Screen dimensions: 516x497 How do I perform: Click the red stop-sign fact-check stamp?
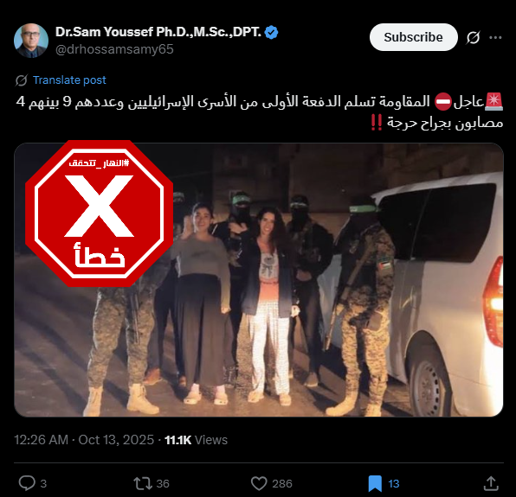pos(99,213)
